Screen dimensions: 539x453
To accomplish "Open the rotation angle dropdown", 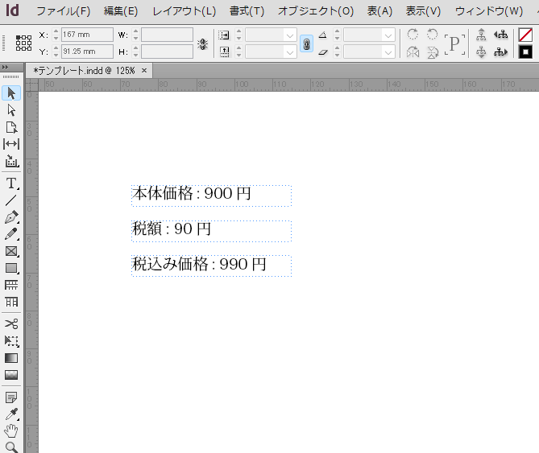I will (388, 35).
